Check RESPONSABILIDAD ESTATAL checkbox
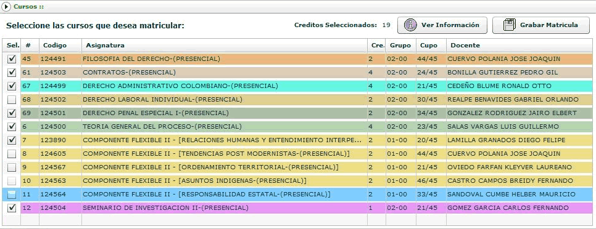596x229 pixels. coord(12,195)
